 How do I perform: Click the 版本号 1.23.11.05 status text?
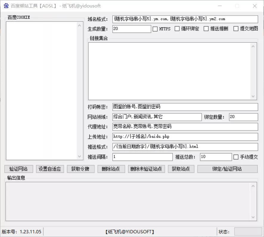pos(21,232)
